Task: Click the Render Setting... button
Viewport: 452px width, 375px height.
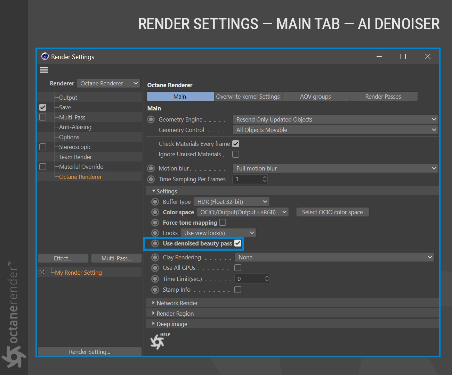Action: (90, 352)
